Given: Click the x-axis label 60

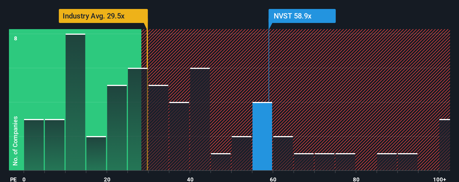Looking at the screenshot, I should pyautogui.click(x=273, y=179).
